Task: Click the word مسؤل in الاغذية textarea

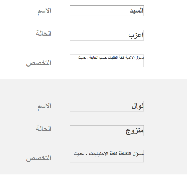Action: coord(140,58)
